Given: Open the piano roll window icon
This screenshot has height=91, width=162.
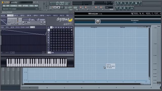Looking at the screenshot, I should (124, 8).
